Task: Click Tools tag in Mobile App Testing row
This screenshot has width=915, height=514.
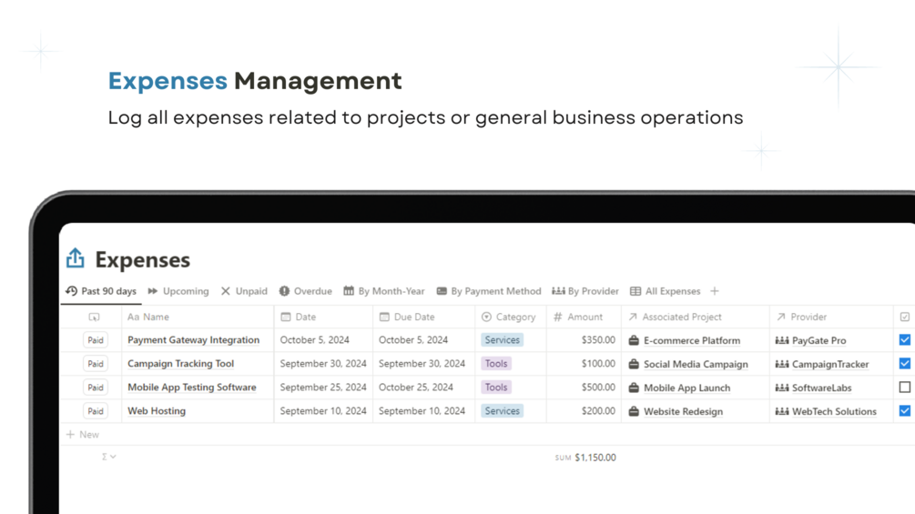Action: 496,388
